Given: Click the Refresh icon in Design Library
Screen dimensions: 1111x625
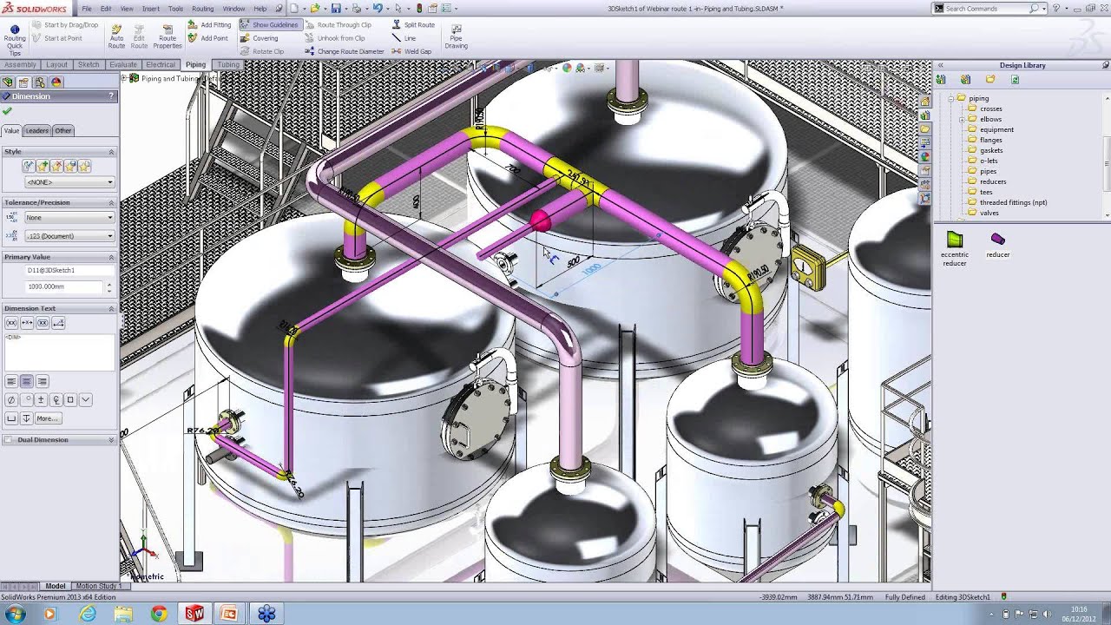Looking at the screenshot, I should coord(1015,80).
